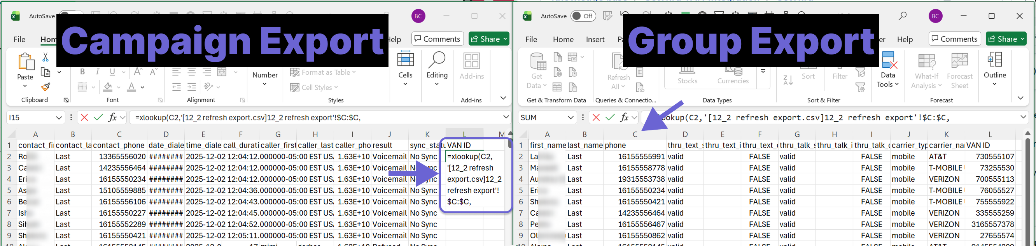Click the Cut scissors icon
Viewport: 1036px width, 246px height.
pos(45,58)
